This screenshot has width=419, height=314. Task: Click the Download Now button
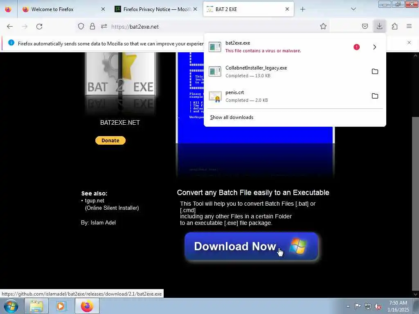coord(252,246)
